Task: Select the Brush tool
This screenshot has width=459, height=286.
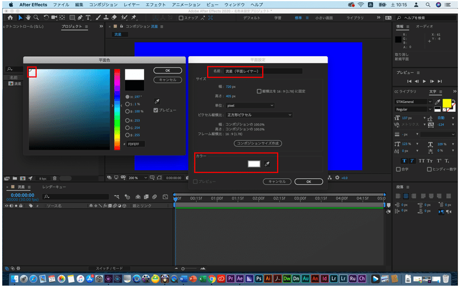Action: pyautogui.click(x=98, y=18)
